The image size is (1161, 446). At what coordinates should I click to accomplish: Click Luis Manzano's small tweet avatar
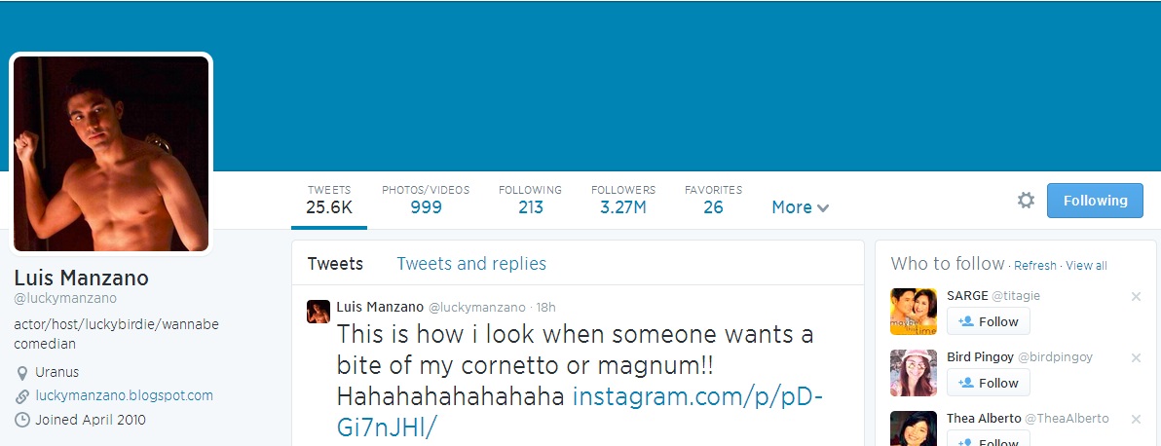(318, 312)
